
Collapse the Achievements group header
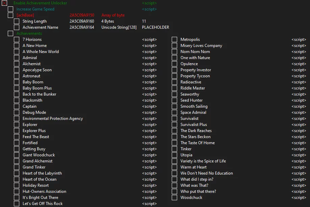click(10, 33)
